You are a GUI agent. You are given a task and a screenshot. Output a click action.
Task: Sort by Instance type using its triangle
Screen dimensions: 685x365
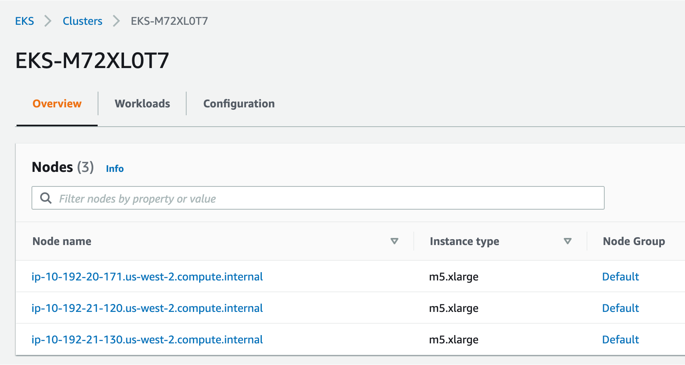pos(567,241)
